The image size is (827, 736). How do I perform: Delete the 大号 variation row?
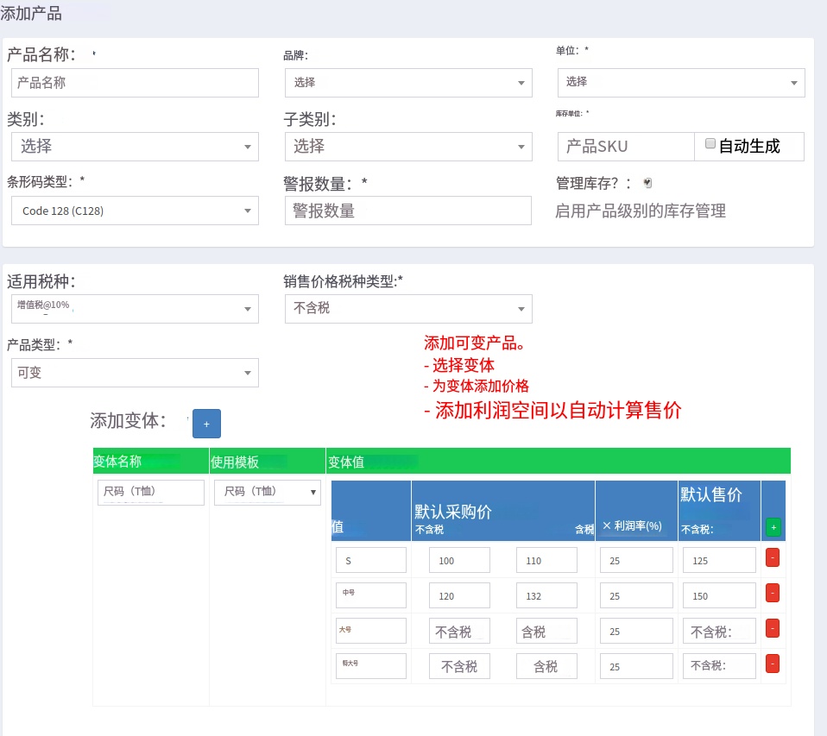773,628
